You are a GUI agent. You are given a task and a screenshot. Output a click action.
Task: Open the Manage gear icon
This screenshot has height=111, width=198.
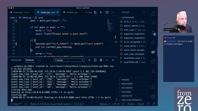pos(153,97)
